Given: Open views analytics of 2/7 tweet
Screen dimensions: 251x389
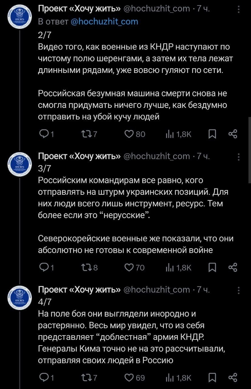Looking at the screenshot, I should tap(178, 134).
